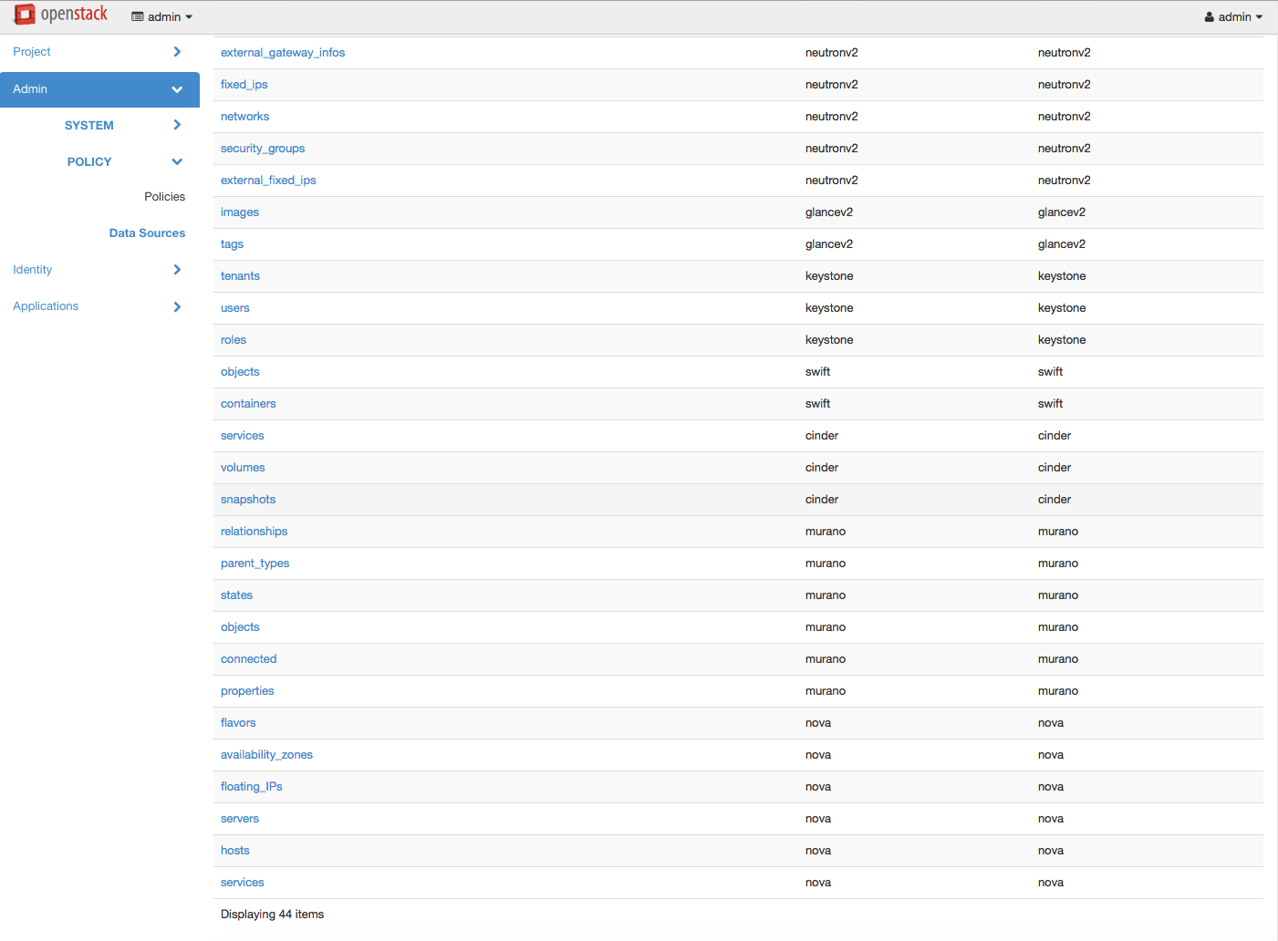Viewport: 1278px width, 941px height.
Task: Open the parent_types table link
Action: 255,564
